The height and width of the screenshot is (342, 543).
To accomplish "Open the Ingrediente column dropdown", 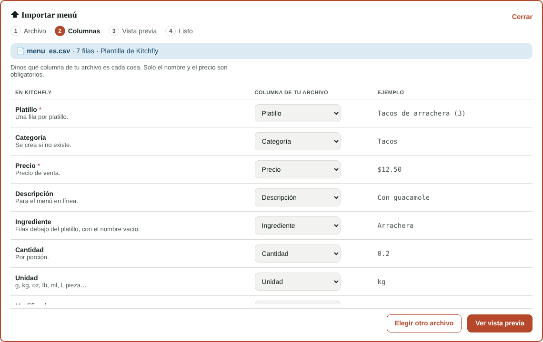I will (298, 225).
